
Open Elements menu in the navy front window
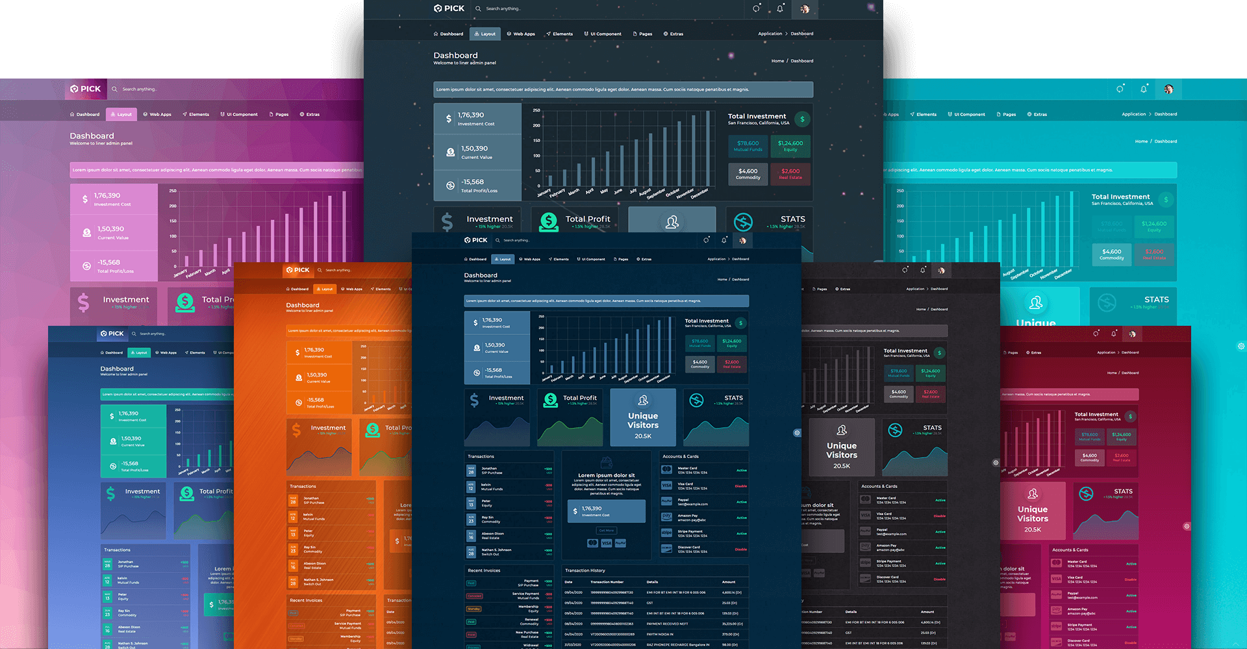pyautogui.click(x=559, y=259)
